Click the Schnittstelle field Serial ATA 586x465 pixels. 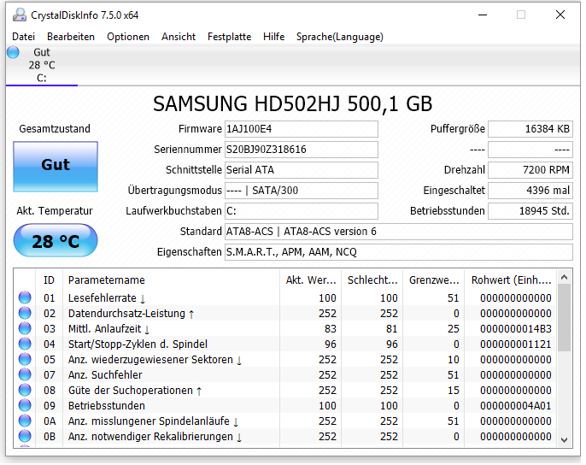(302, 170)
